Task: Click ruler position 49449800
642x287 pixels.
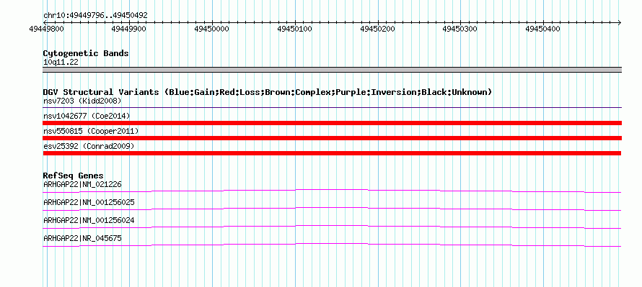Action: [47, 29]
